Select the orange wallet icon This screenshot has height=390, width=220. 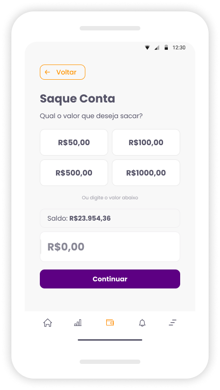point(110,323)
